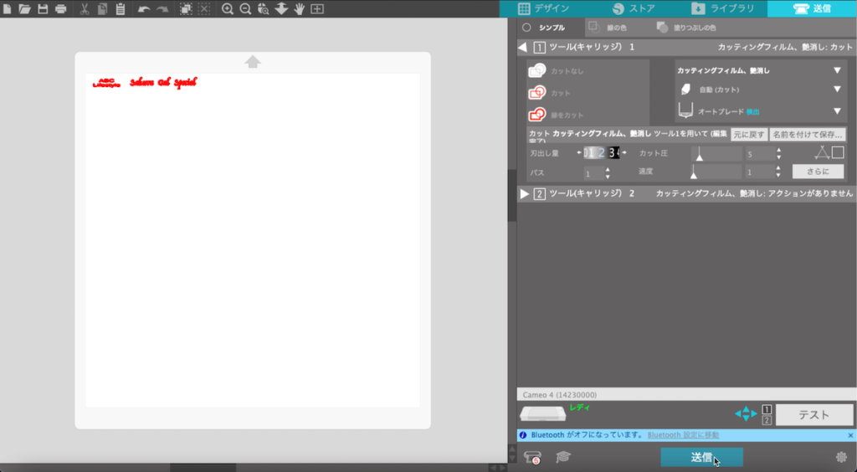Click the blue blade position arrows icon
Viewport: 857px width, 472px height.
[745, 413]
